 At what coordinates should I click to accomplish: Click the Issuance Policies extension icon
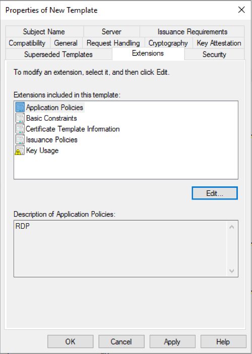coord(20,139)
